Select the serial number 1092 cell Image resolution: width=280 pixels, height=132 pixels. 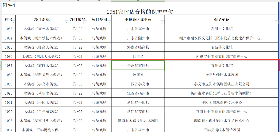(x=9, y=112)
